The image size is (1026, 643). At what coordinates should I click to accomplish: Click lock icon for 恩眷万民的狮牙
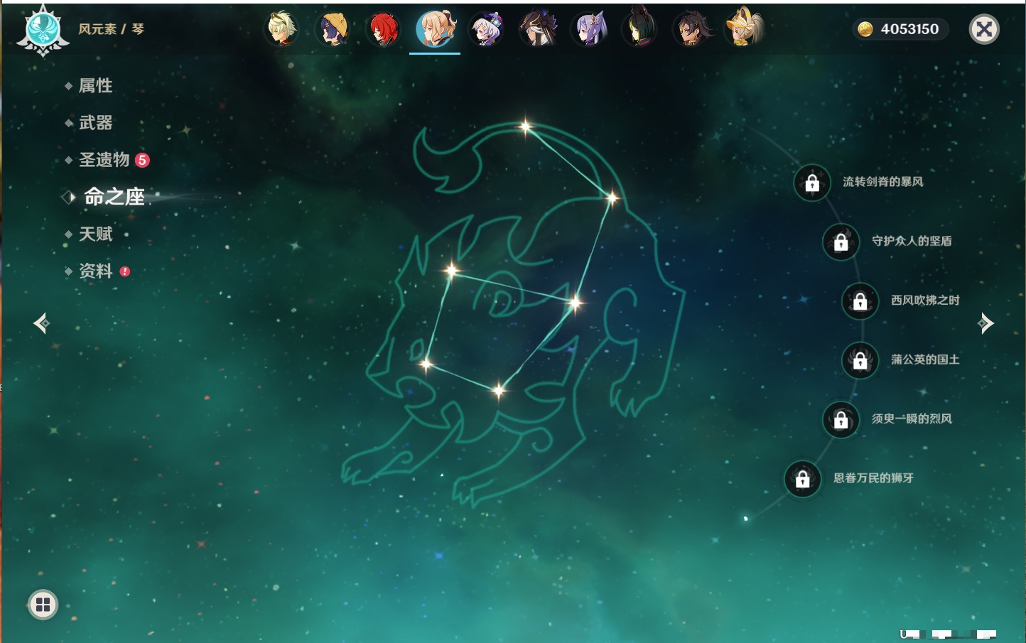pos(803,479)
